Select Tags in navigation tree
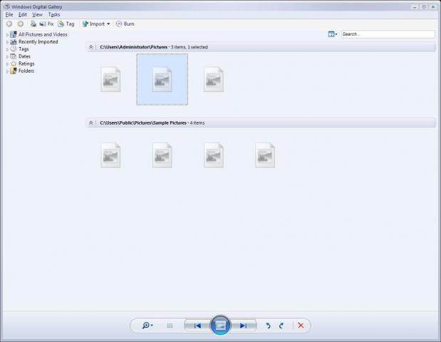The height and width of the screenshot is (342, 441). 24,49
